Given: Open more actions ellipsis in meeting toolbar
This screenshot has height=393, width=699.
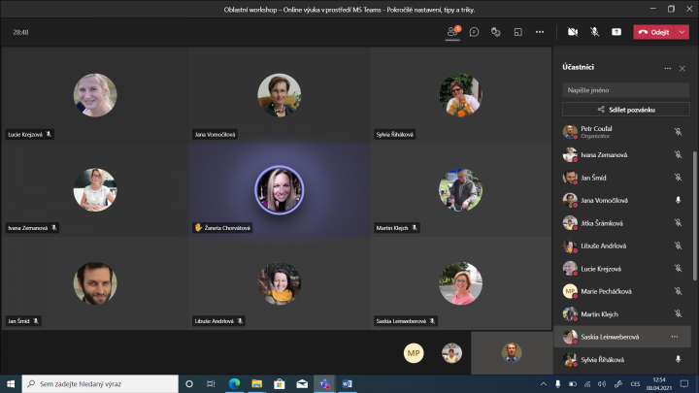Looking at the screenshot, I should point(540,32).
